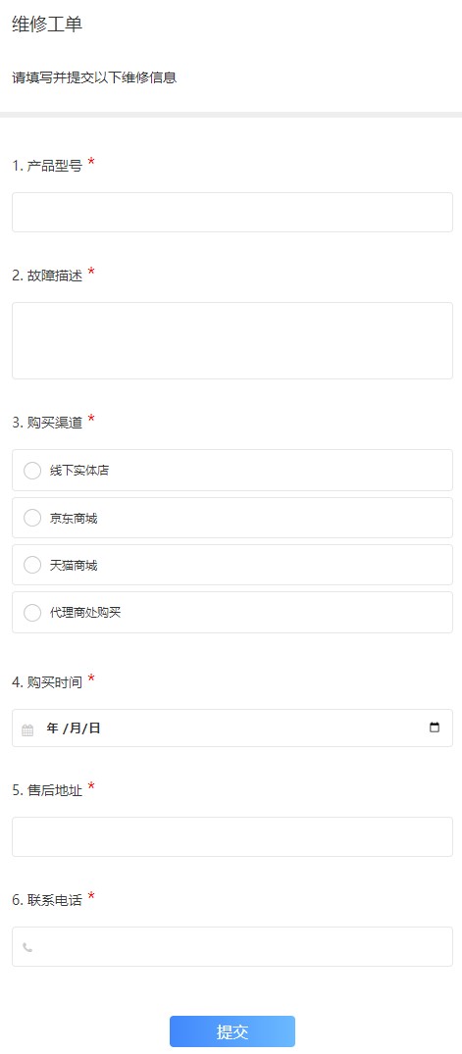This screenshot has height=1054, width=462.
Task: Select the 日 segment of the date
Action: pos(94,728)
